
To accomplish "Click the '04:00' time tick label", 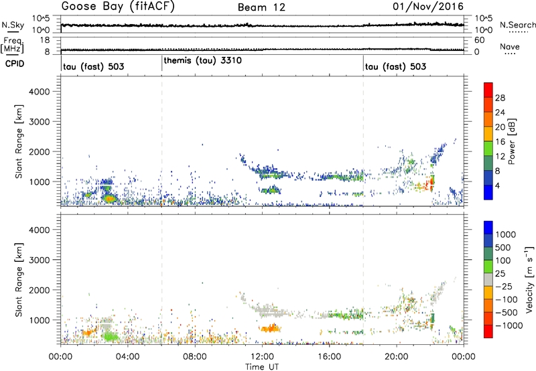I will click(x=128, y=357).
